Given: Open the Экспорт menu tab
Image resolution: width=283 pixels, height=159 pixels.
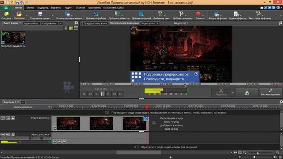Looking at the screenshot, I should [x=80, y=8].
